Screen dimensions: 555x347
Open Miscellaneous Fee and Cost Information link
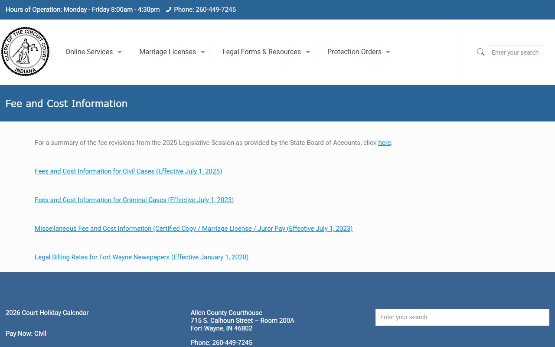coord(193,229)
